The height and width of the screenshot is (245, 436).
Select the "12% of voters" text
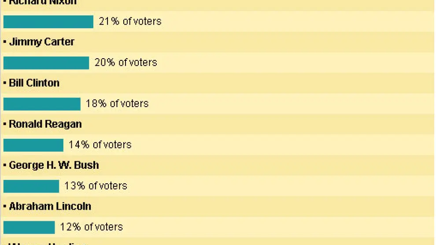click(x=91, y=227)
